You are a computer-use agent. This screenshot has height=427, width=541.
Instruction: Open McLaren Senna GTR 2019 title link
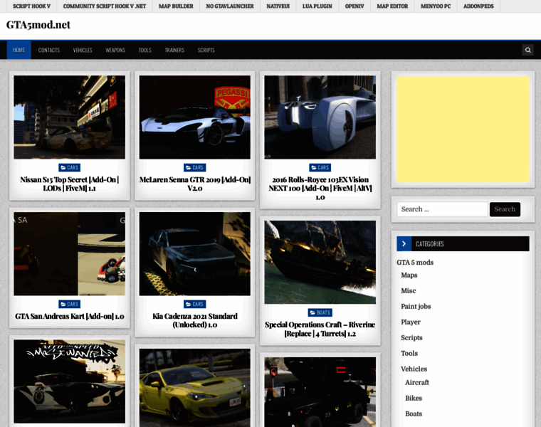(194, 184)
